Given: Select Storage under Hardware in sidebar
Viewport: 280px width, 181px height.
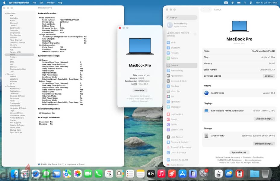Looking at the screenshot, I should point(13,67).
